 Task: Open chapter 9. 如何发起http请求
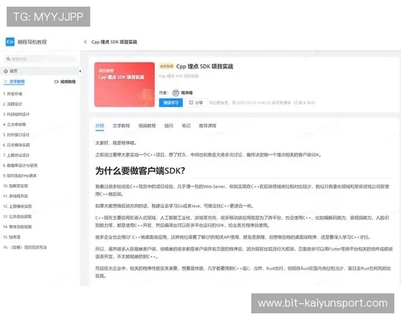[19, 175]
